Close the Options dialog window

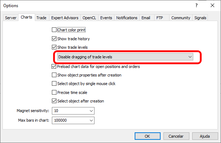pyautogui.click(x=212, y=5)
